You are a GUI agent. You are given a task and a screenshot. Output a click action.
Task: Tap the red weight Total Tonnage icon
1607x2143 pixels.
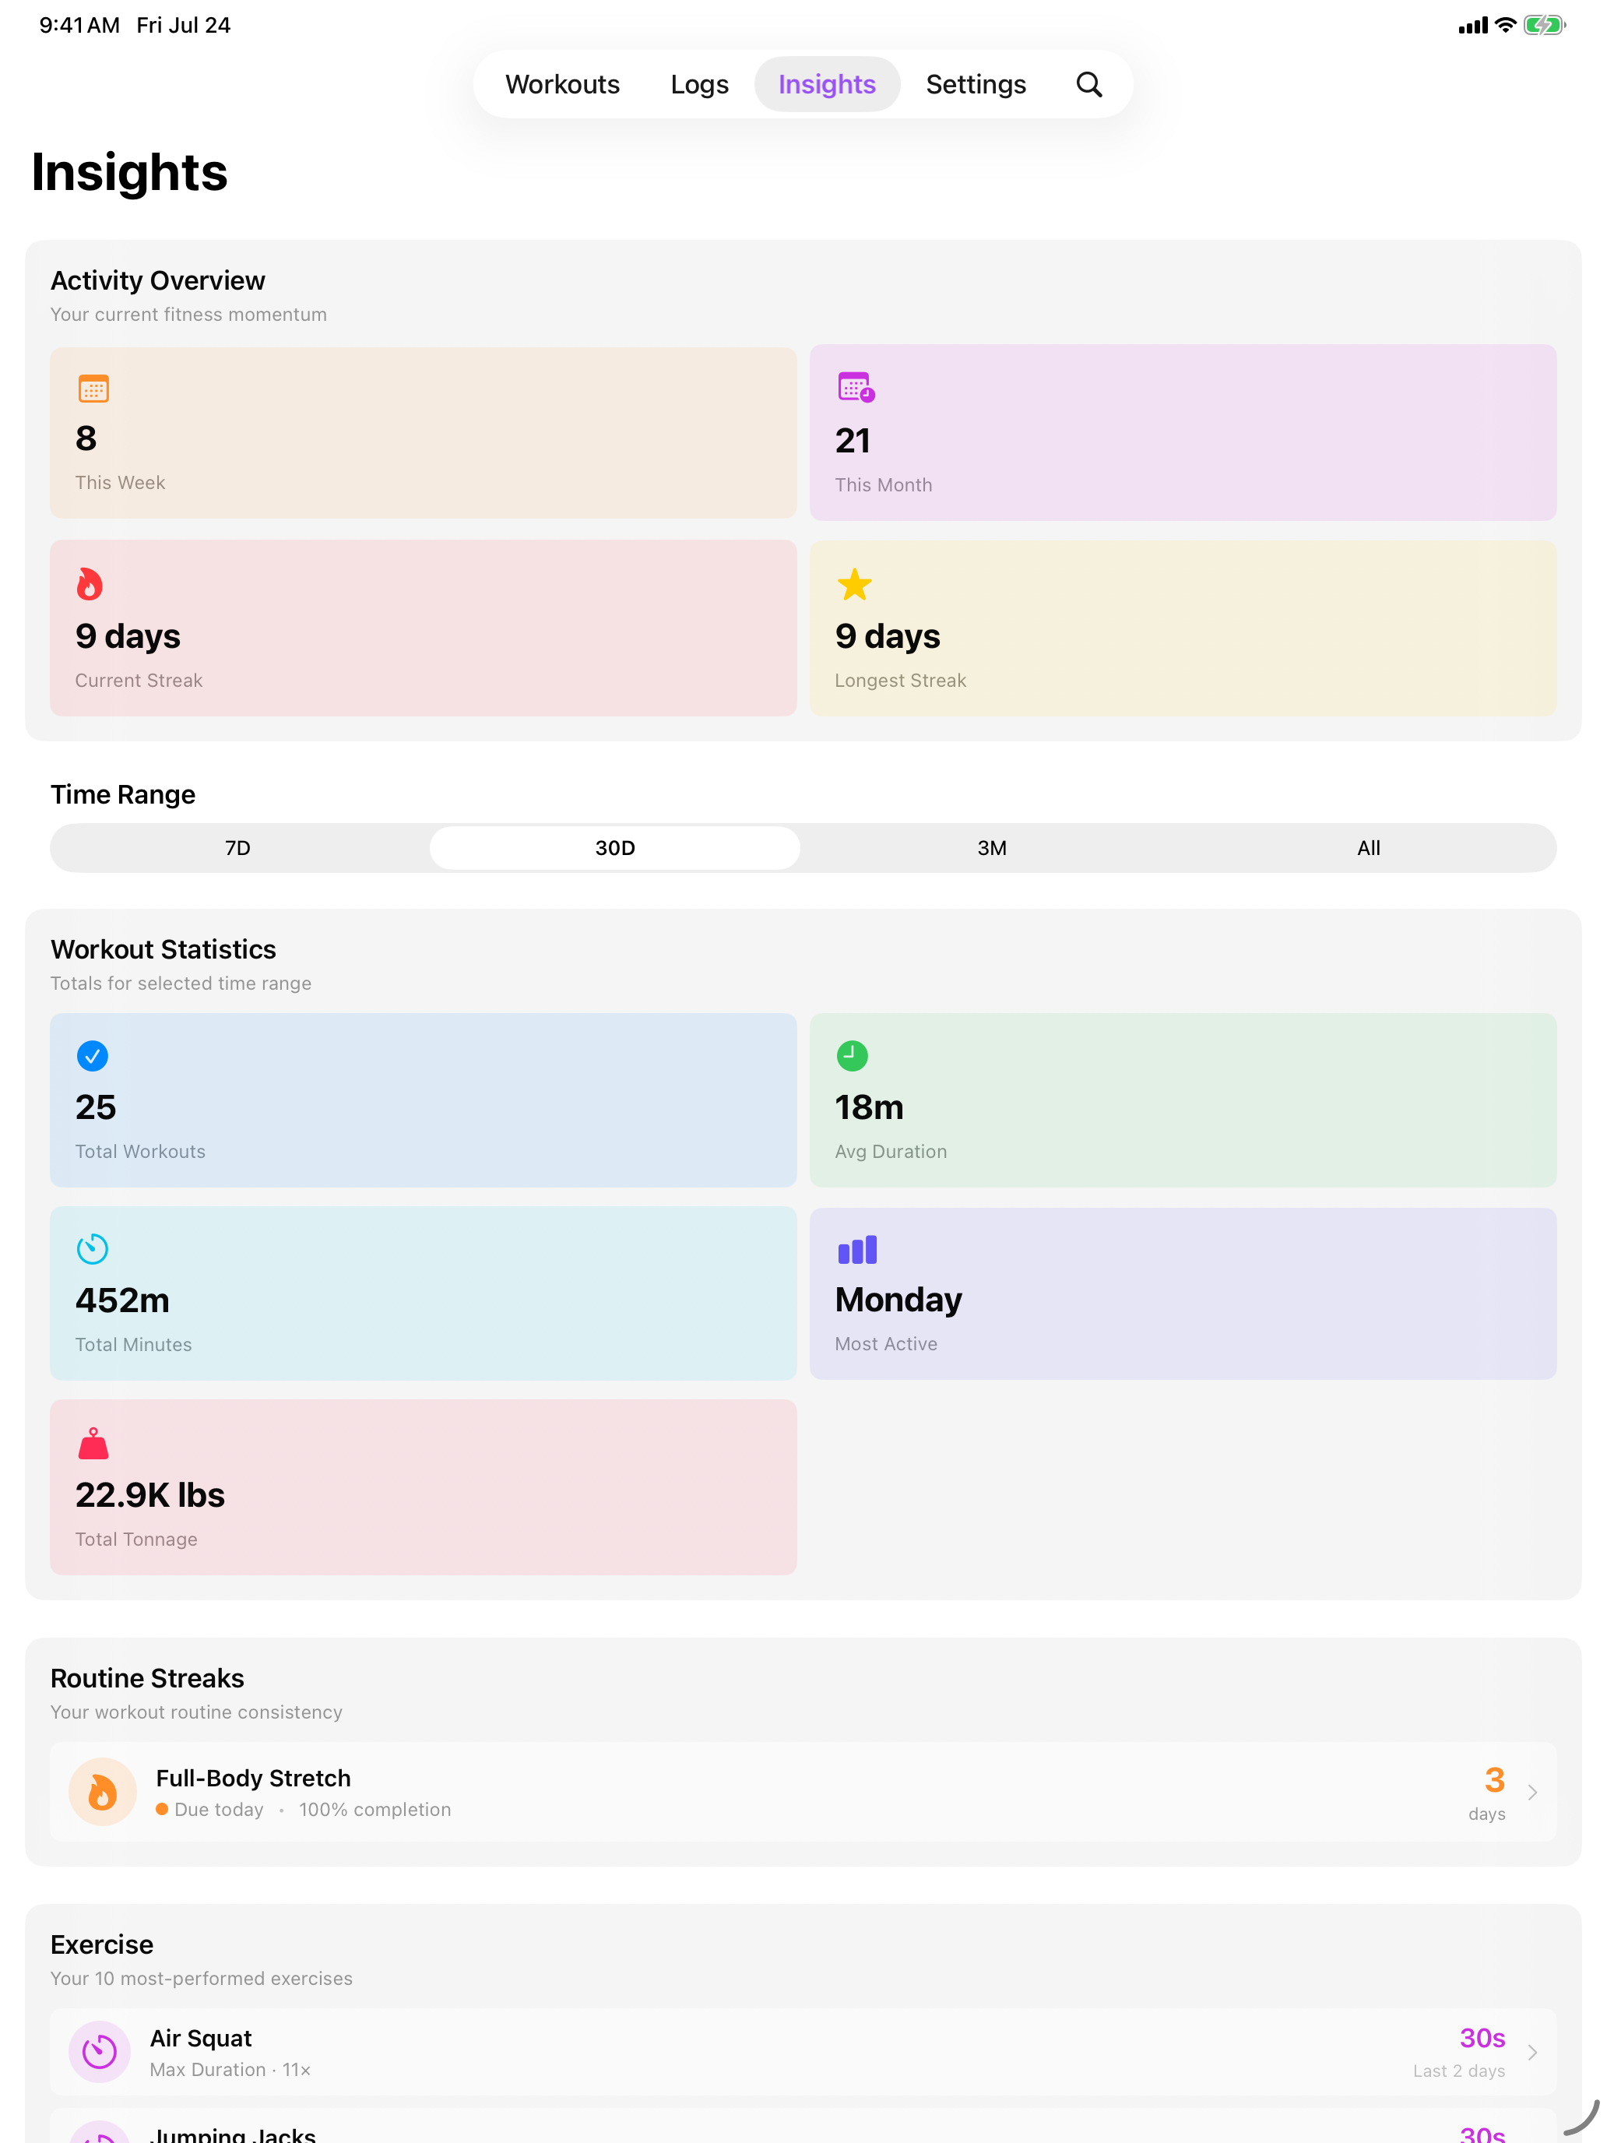(x=93, y=1444)
